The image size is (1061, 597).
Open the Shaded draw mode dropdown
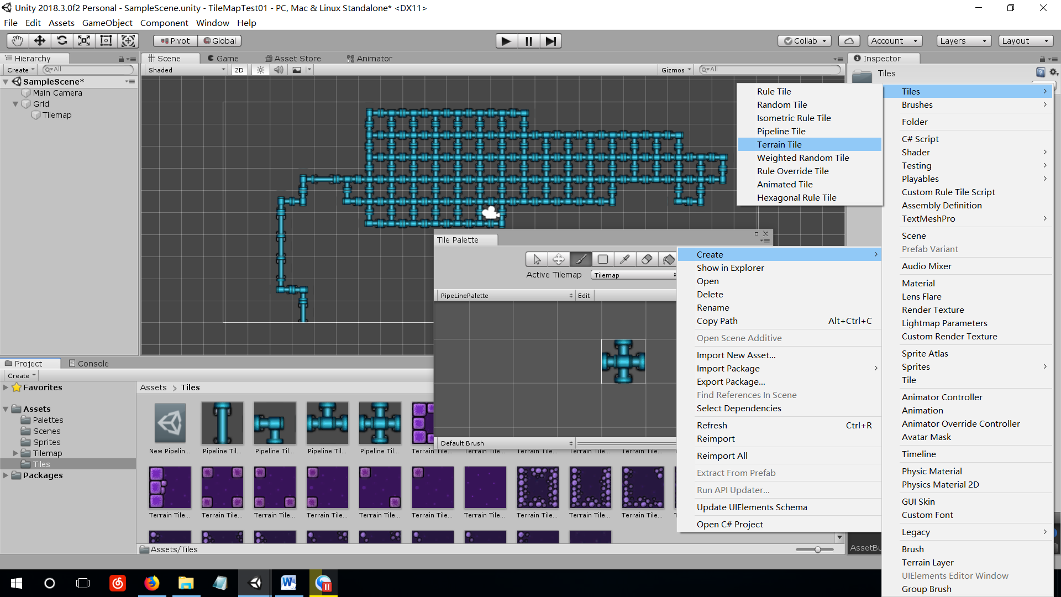click(186, 70)
